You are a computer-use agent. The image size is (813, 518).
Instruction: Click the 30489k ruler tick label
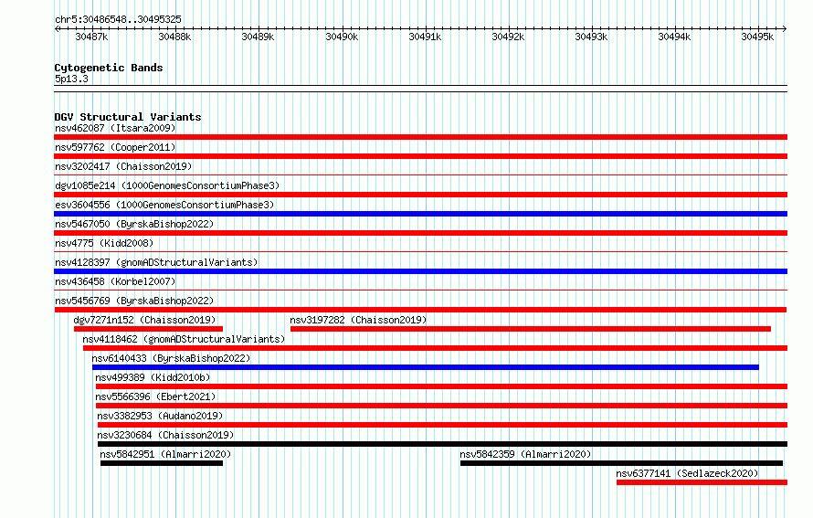(x=259, y=37)
